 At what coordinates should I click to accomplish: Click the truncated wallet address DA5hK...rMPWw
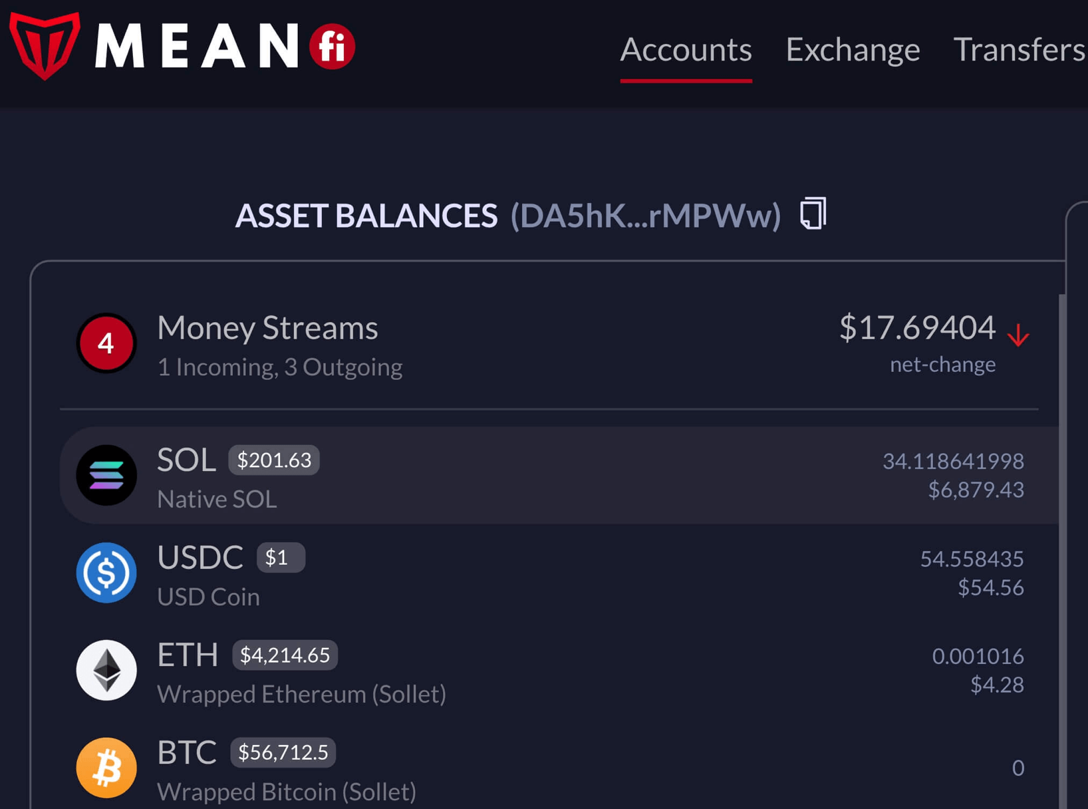click(646, 216)
